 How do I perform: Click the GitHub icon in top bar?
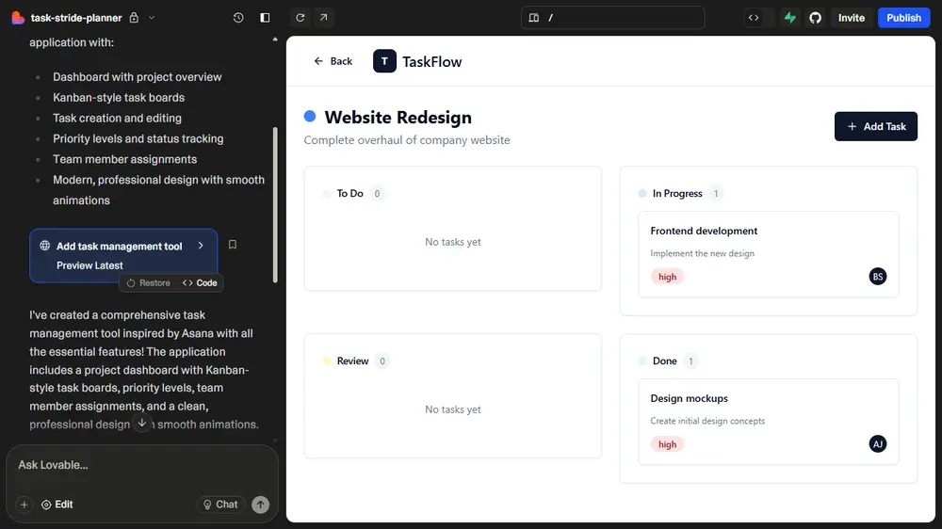click(x=816, y=18)
